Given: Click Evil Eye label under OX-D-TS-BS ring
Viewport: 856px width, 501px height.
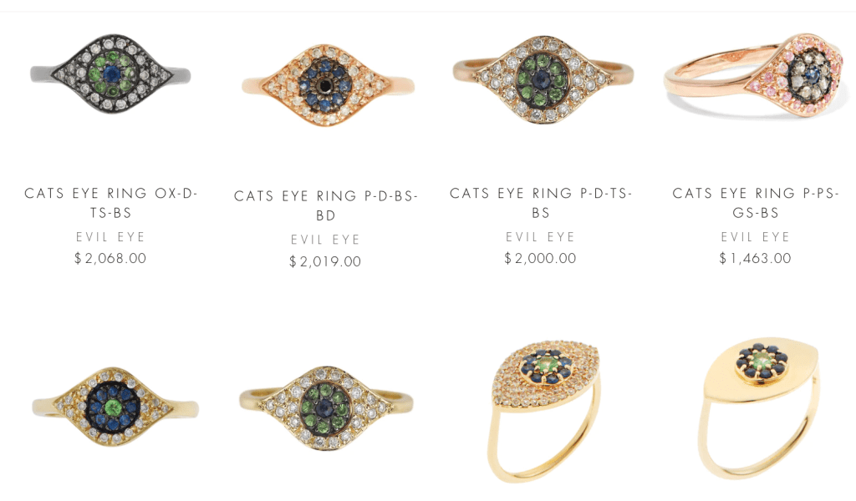Looking at the screenshot, I should pyautogui.click(x=111, y=237).
